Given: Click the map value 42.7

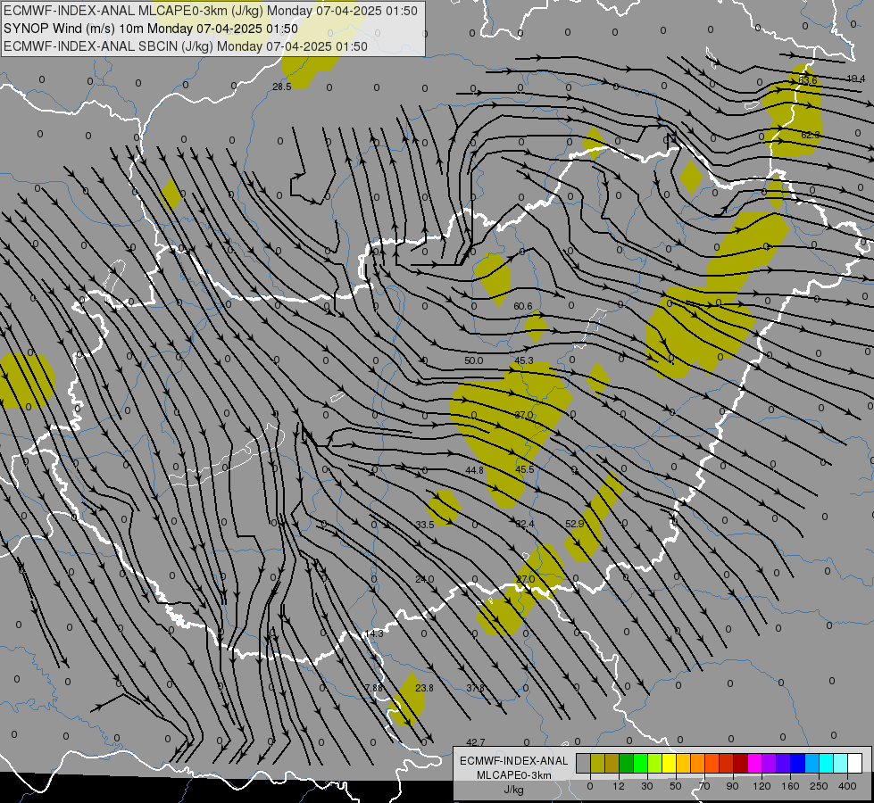Looking at the screenshot, I should pos(476,742).
